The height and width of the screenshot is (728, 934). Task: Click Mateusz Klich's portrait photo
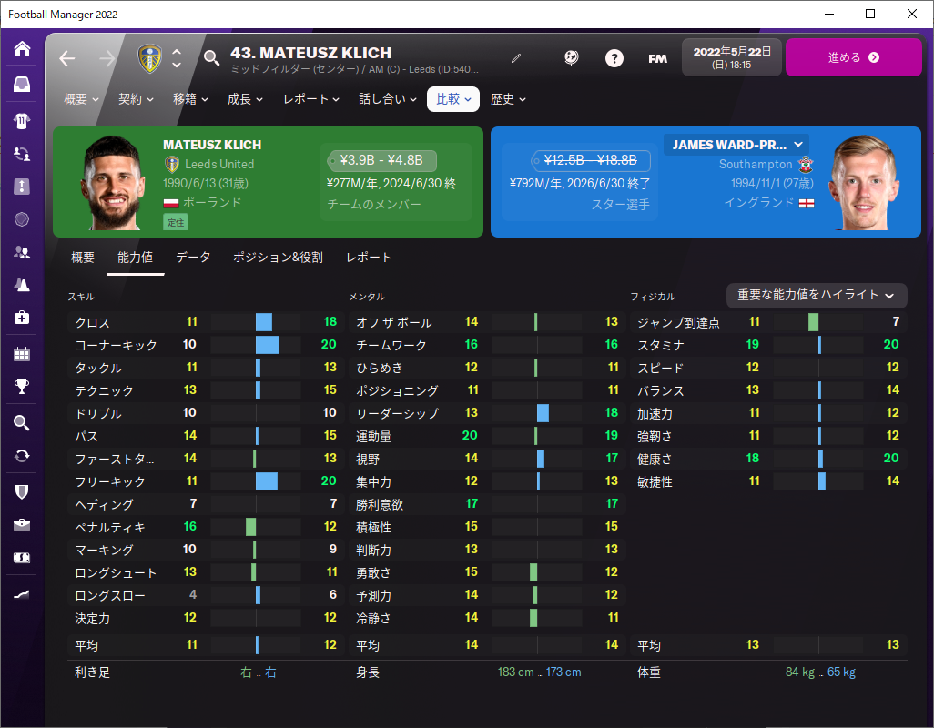click(113, 183)
